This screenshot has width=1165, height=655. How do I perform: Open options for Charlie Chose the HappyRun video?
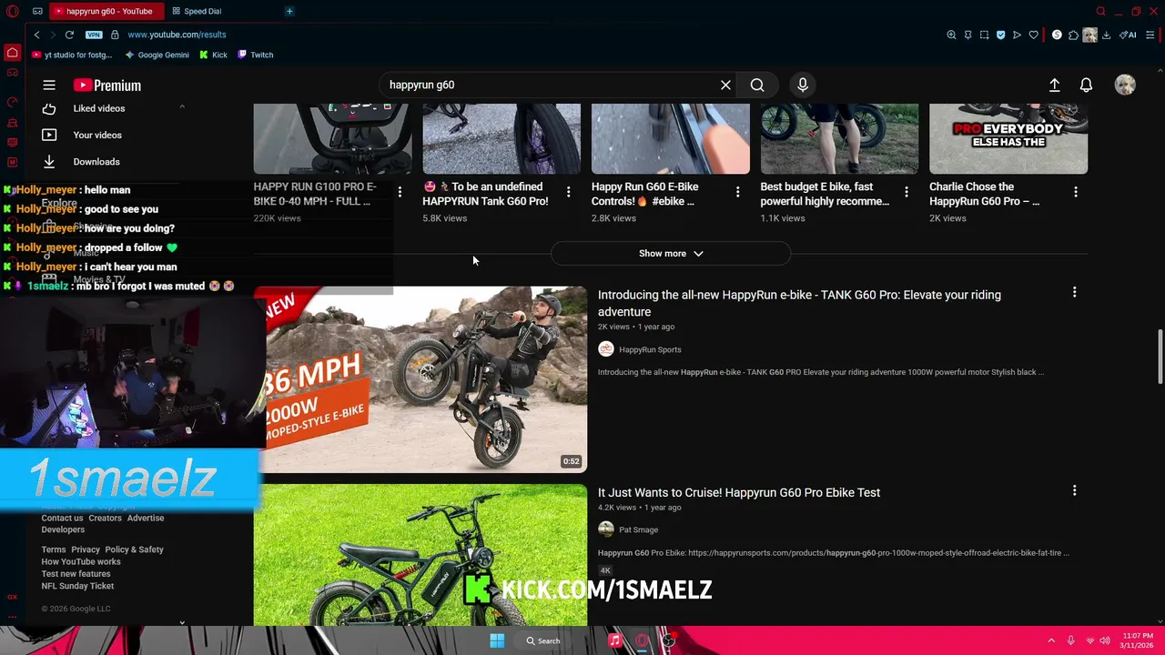(x=1076, y=192)
